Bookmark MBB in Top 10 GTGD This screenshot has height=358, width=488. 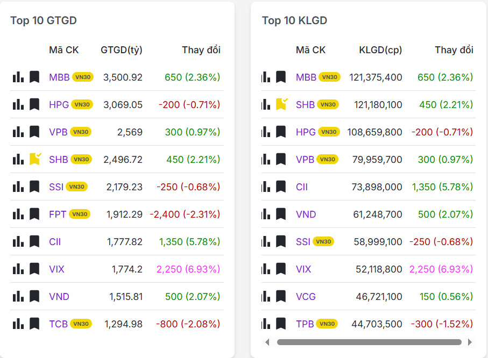pyautogui.click(x=34, y=77)
